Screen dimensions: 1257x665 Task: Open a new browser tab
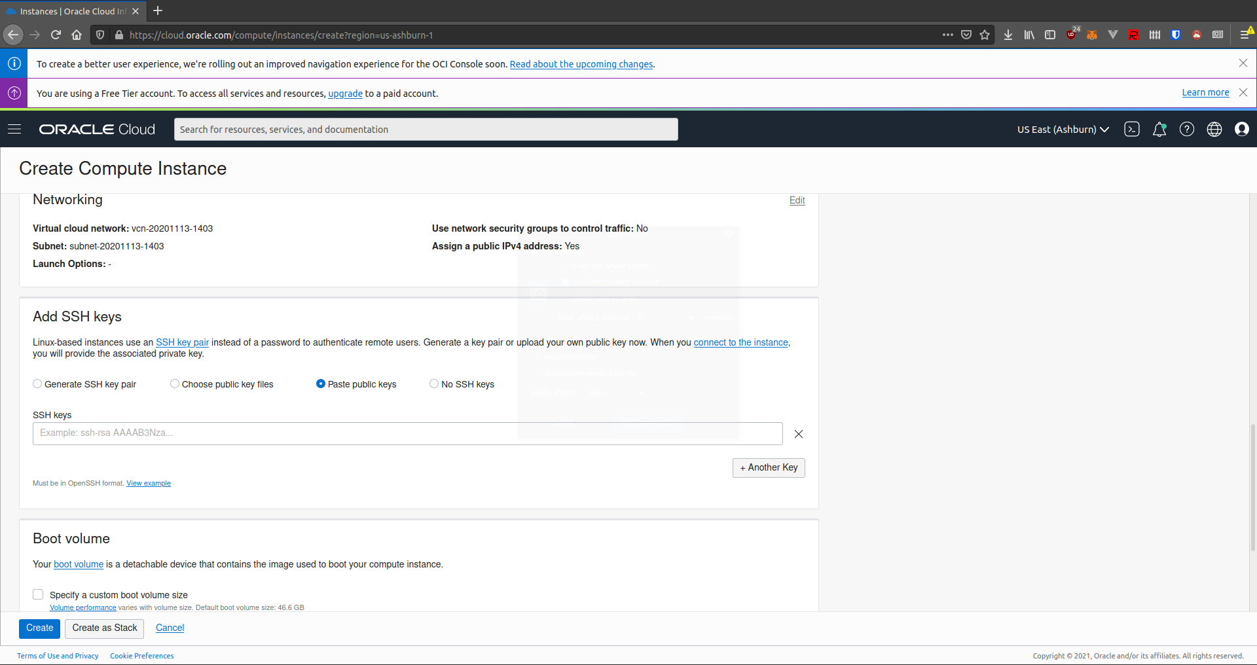(x=158, y=10)
